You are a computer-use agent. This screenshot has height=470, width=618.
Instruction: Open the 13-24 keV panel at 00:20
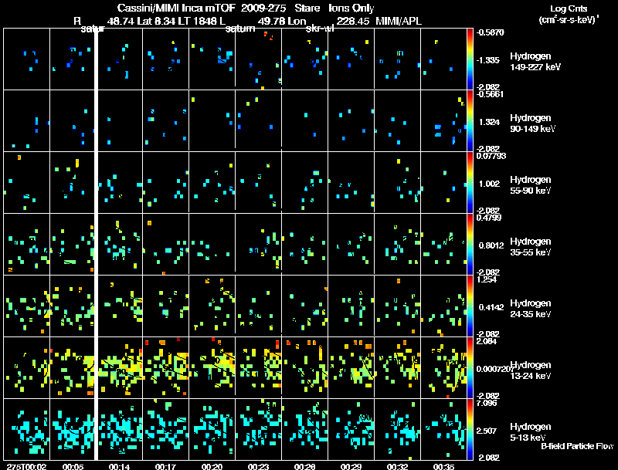click(x=212, y=367)
